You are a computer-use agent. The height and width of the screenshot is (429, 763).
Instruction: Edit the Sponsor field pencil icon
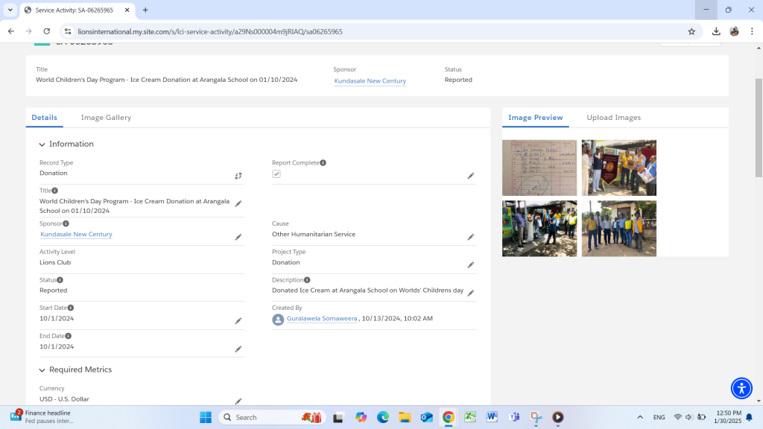point(238,238)
